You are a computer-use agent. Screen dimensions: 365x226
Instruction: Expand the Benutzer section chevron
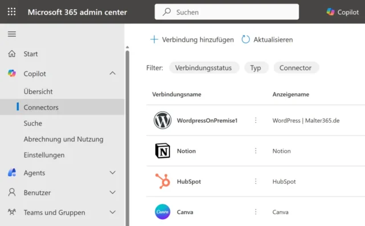tap(112, 192)
